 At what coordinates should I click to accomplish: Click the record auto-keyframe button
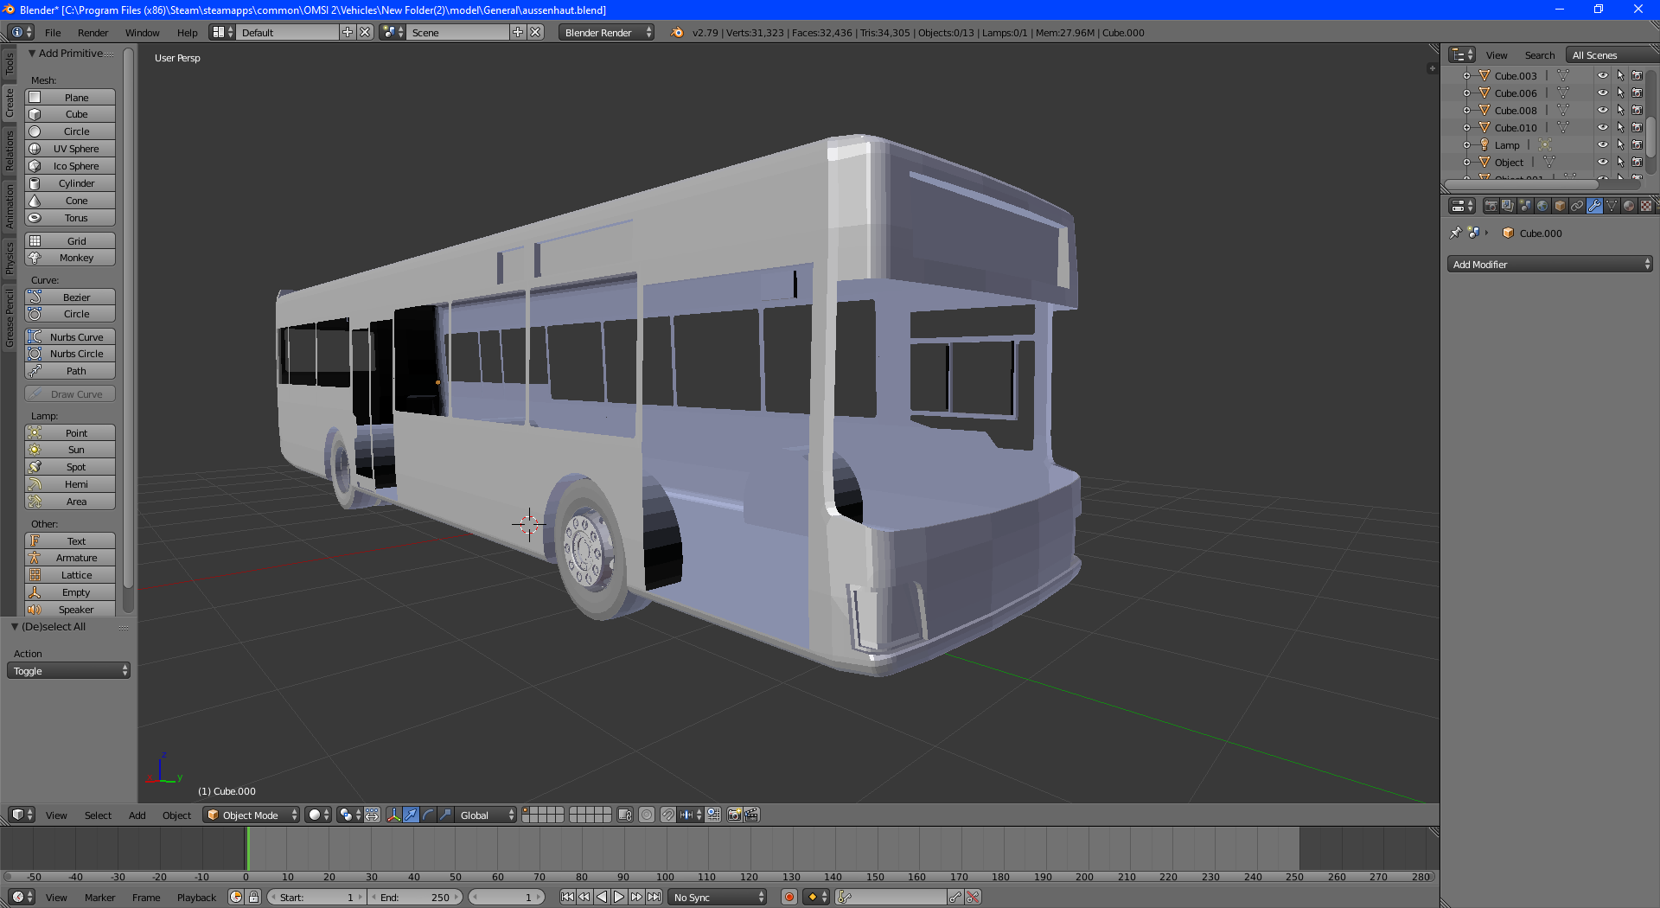pyautogui.click(x=788, y=897)
